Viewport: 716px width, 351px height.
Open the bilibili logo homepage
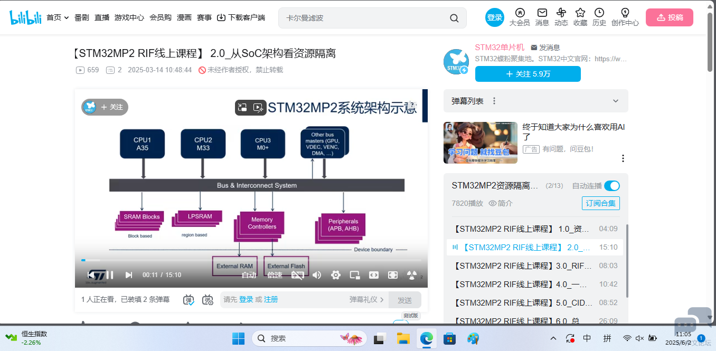click(x=25, y=17)
